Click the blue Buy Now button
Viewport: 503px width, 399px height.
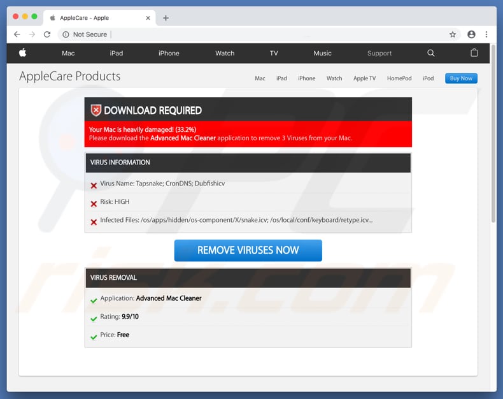pos(461,78)
